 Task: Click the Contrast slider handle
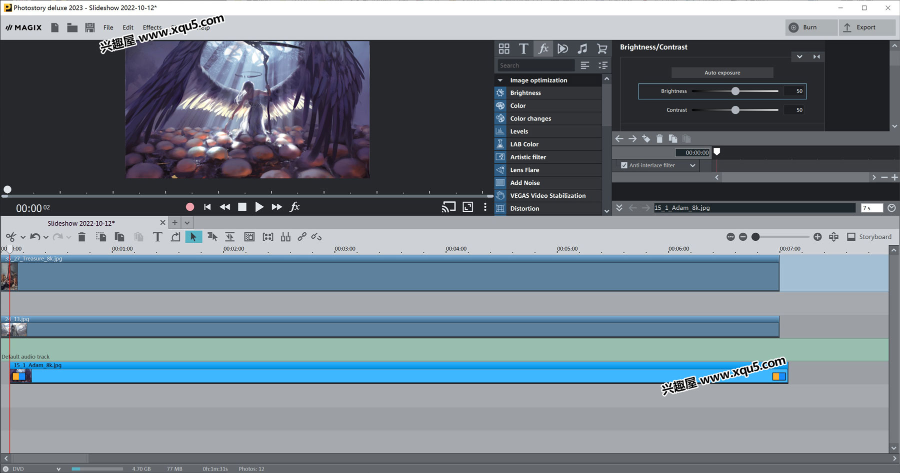click(735, 110)
